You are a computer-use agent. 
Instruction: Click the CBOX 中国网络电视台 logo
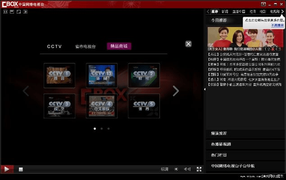(23, 4)
